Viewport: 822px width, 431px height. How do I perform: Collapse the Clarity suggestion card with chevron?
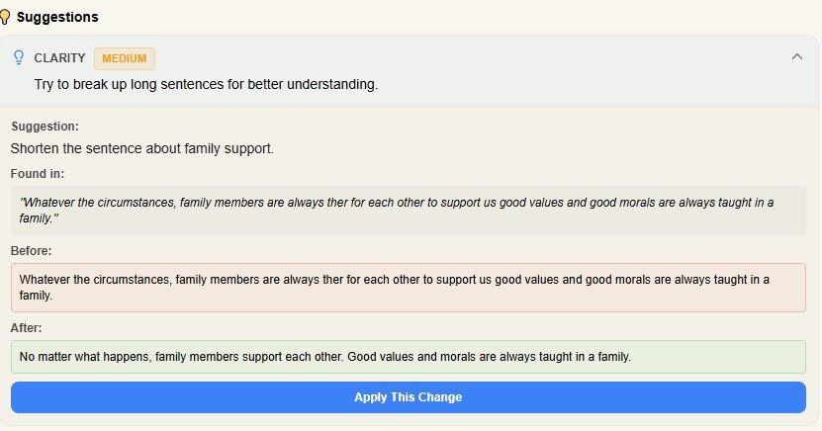click(x=797, y=57)
